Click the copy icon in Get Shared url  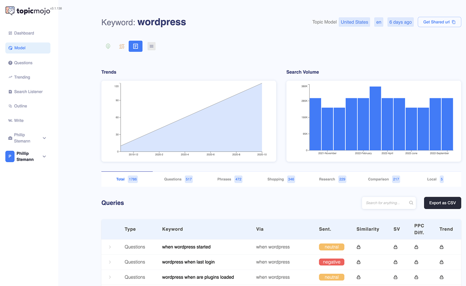454,22
